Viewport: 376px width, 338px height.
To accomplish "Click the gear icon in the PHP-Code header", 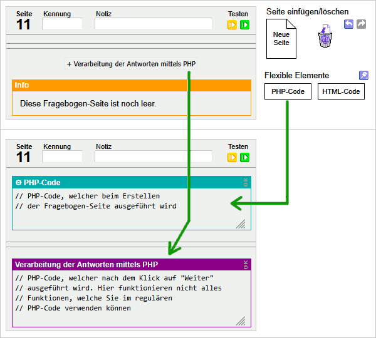I will (x=18, y=182).
